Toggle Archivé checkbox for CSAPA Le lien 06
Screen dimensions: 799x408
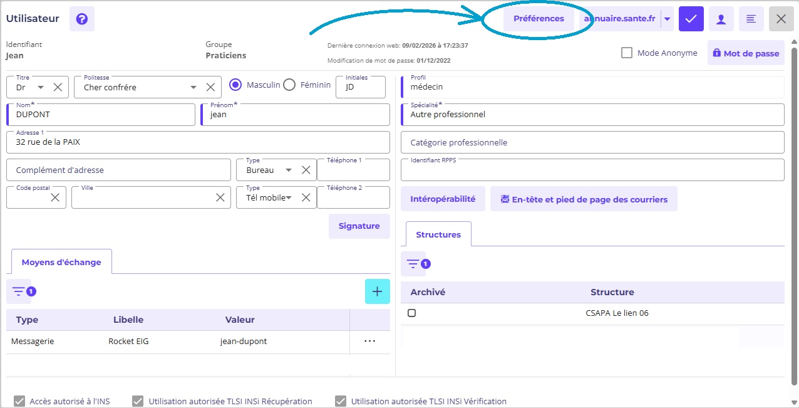pos(412,313)
